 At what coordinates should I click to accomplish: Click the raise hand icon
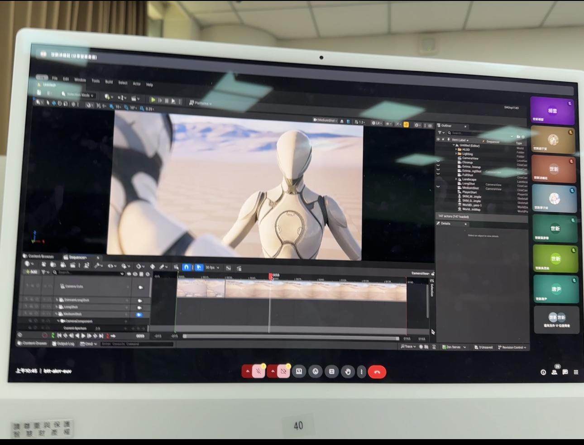pyautogui.click(x=347, y=372)
